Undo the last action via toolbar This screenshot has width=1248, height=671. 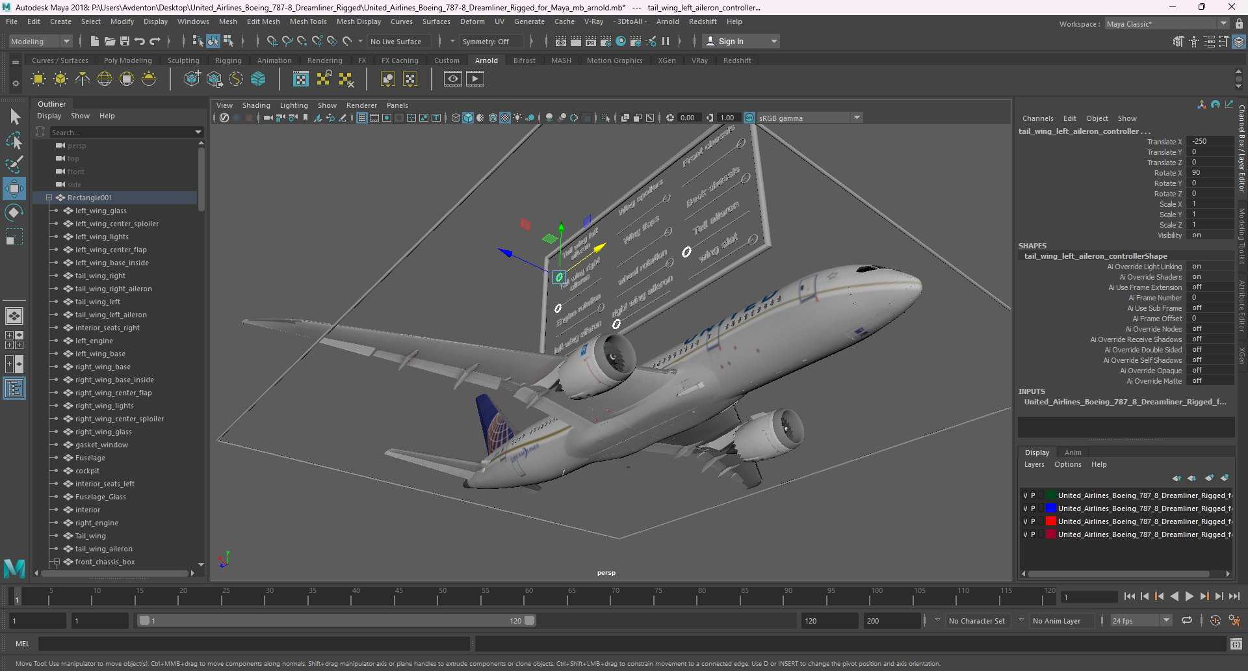coord(140,41)
